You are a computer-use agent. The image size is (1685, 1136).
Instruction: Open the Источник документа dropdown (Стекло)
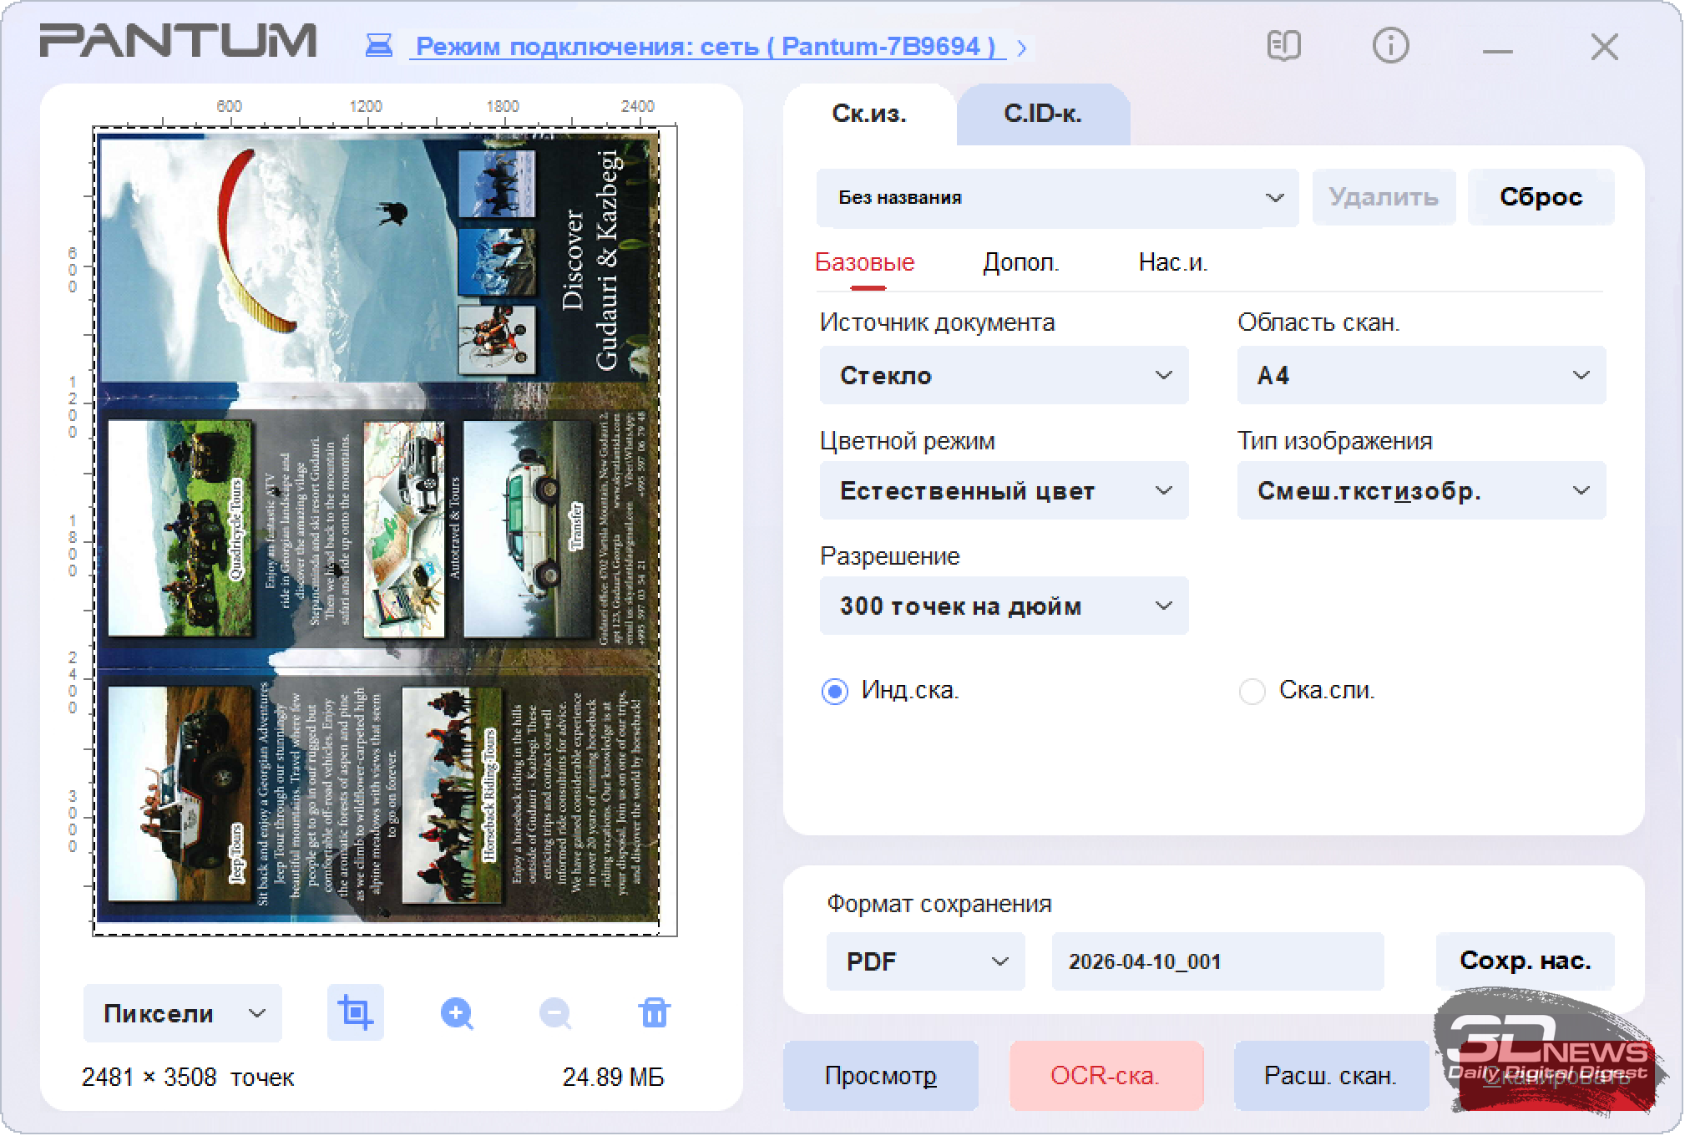click(x=1004, y=376)
